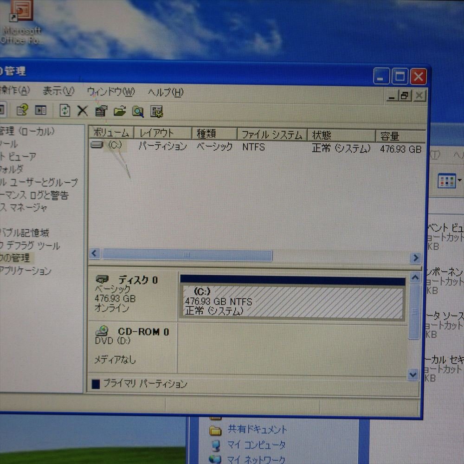Select the アプリケーション tree item

tap(26, 270)
